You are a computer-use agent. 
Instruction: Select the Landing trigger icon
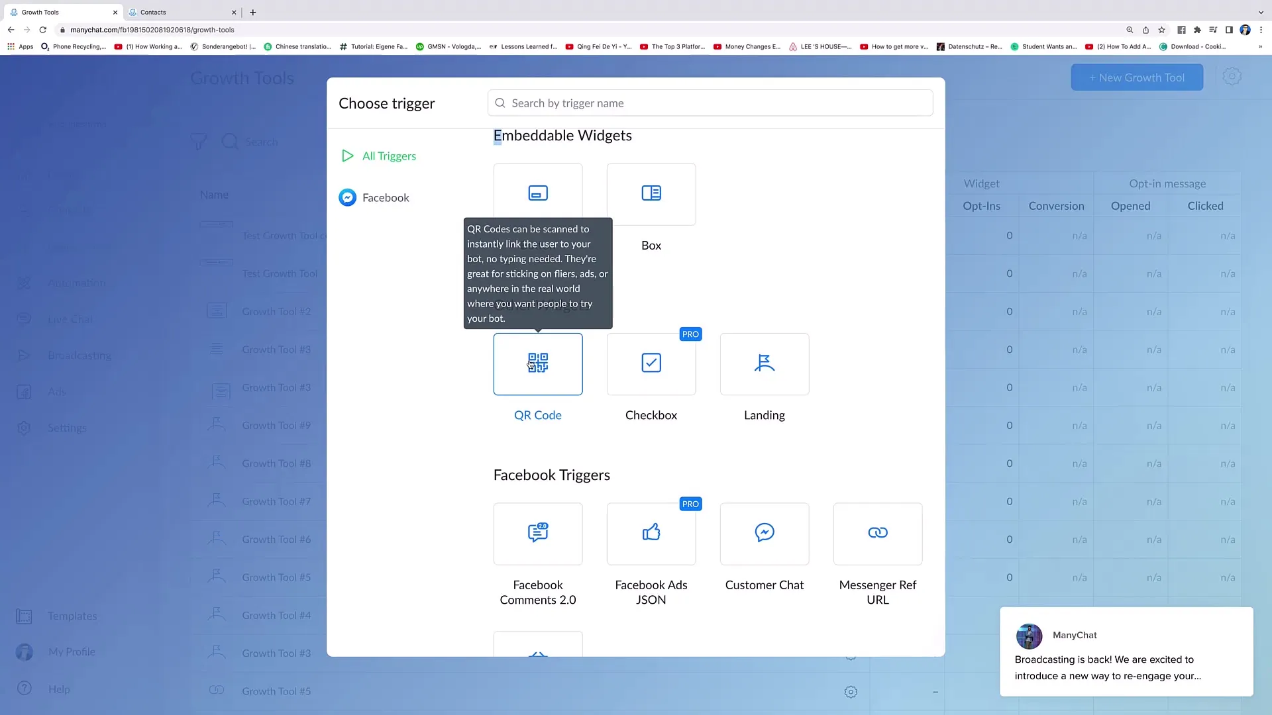765,363
